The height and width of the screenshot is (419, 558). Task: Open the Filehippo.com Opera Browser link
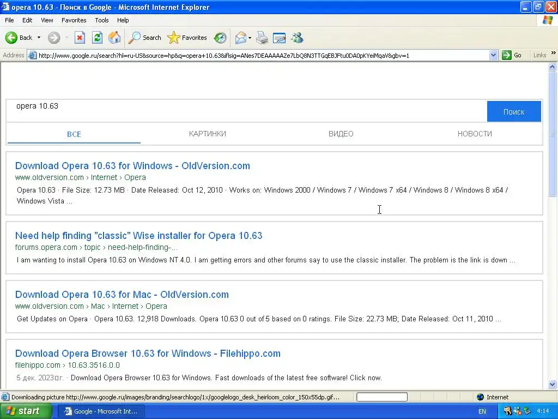click(148, 354)
